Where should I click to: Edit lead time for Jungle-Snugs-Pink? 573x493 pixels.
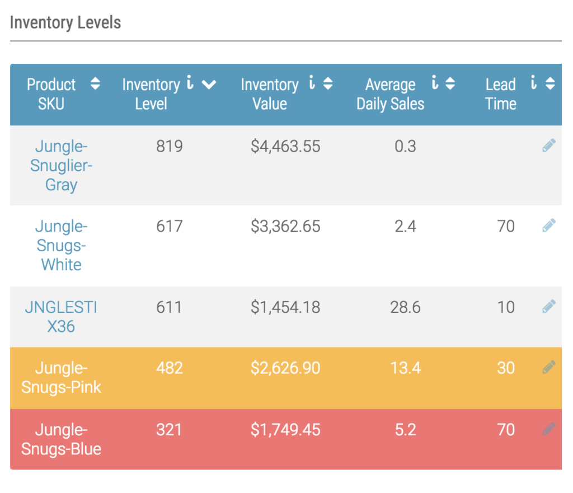[549, 368]
